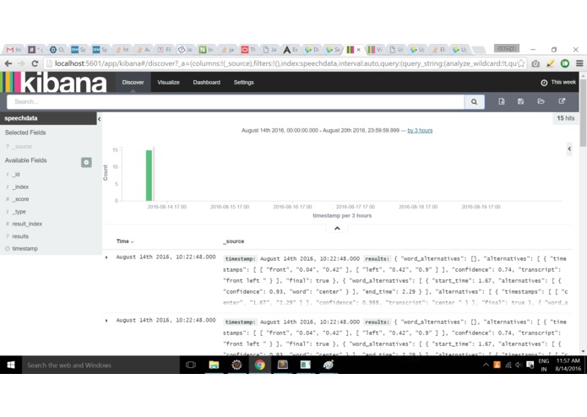587x417 pixels.
Task: Click the green circular extension icon
Action: coord(564,64)
